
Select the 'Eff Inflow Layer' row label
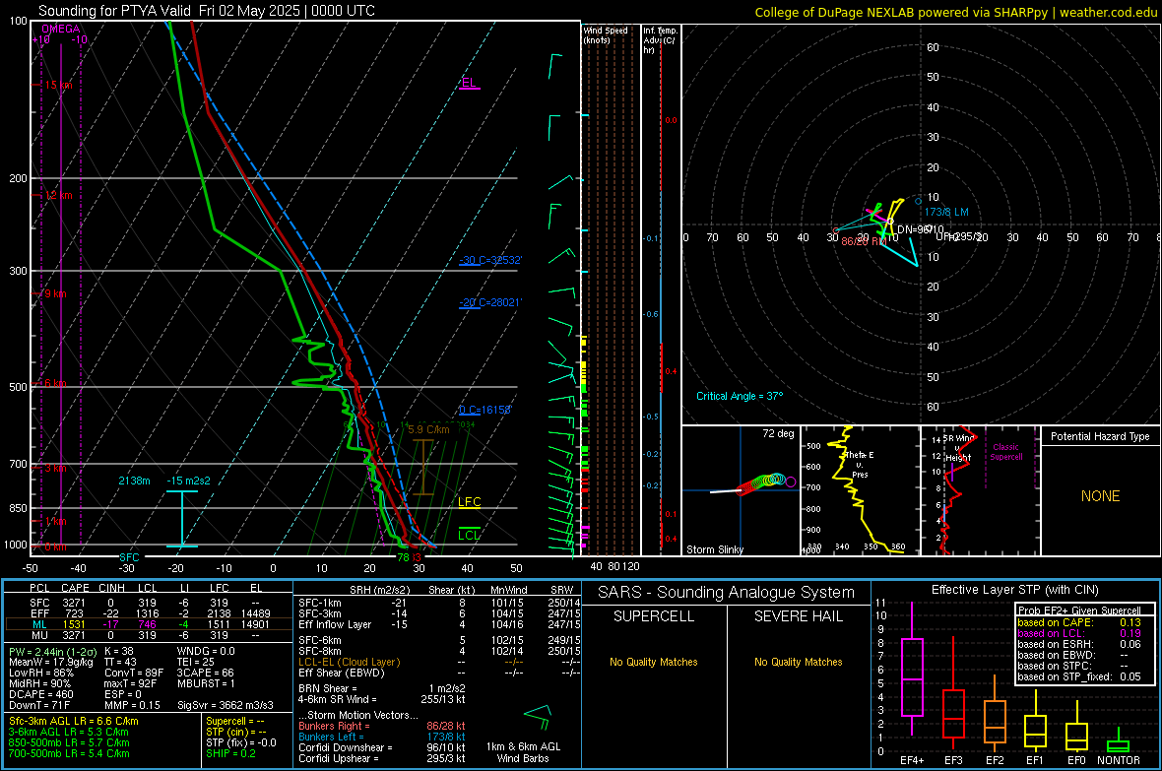[334, 624]
